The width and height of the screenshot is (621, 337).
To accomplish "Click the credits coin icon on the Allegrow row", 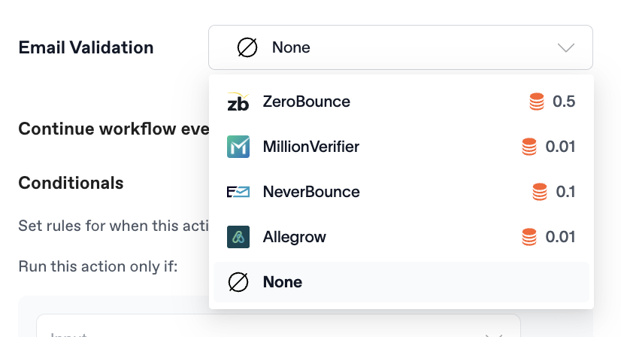I will pyautogui.click(x=530, y=237).
